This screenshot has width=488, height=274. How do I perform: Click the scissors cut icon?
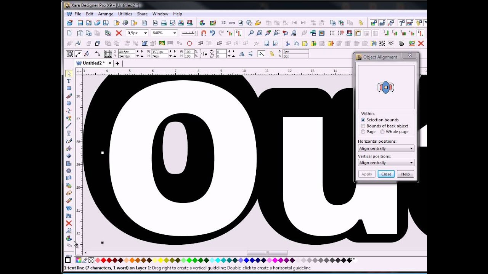(x=288, y=43)
